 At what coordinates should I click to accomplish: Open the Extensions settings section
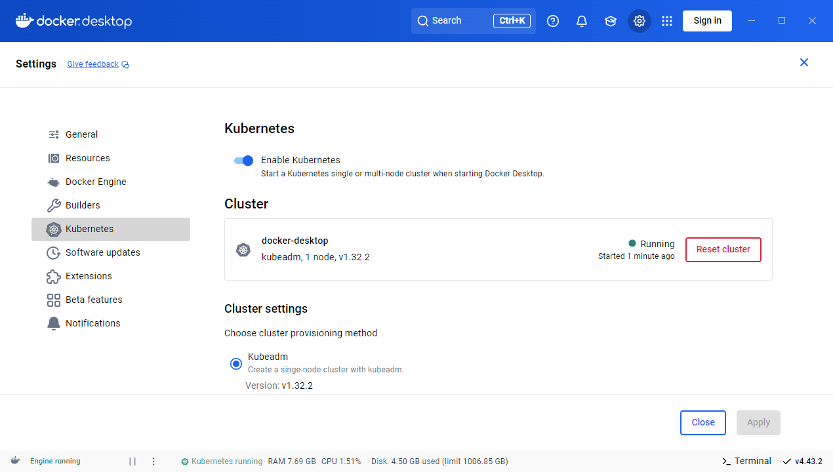pos(111,276)
